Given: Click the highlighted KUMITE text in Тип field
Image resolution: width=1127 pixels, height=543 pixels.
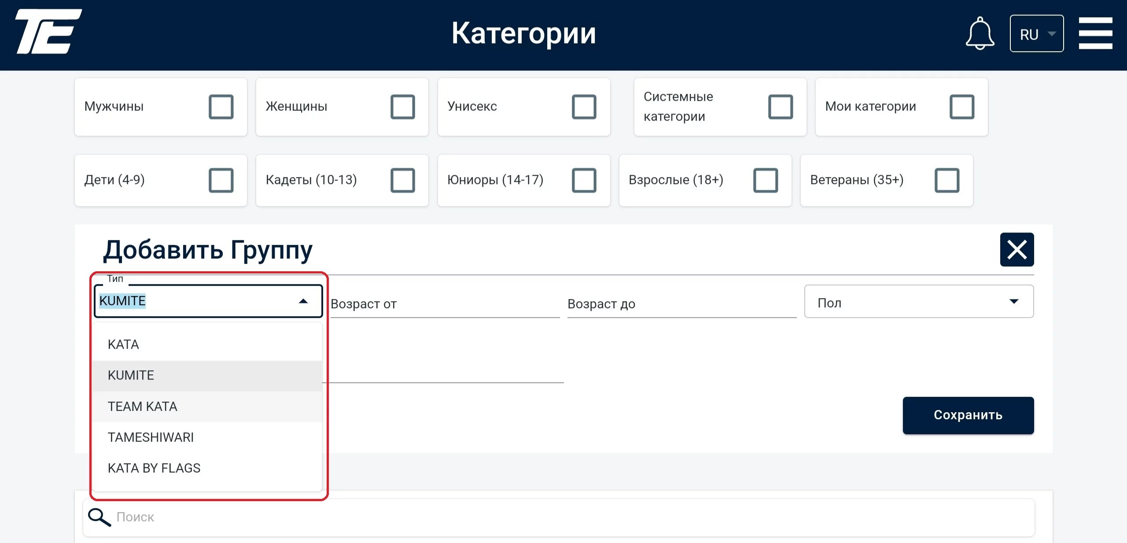Looking at the screenshot, I should 122,301.
